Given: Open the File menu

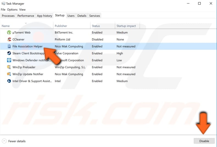Looking at the screenshot, I should [x=3, y=10].
